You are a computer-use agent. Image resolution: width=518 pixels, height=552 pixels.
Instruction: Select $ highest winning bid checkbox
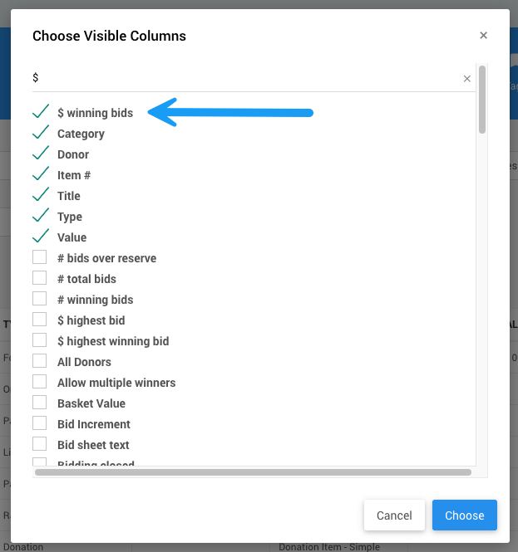[40, 340]
